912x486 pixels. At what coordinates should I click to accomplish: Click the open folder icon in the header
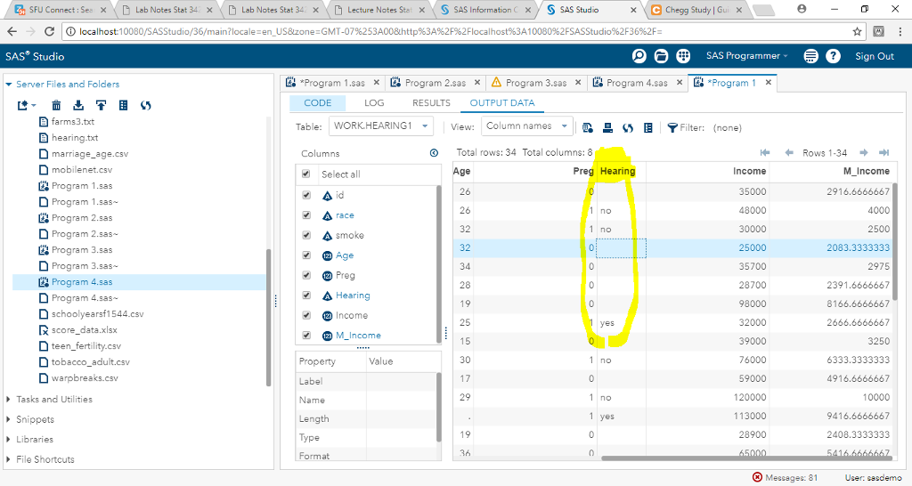[661, 56]
